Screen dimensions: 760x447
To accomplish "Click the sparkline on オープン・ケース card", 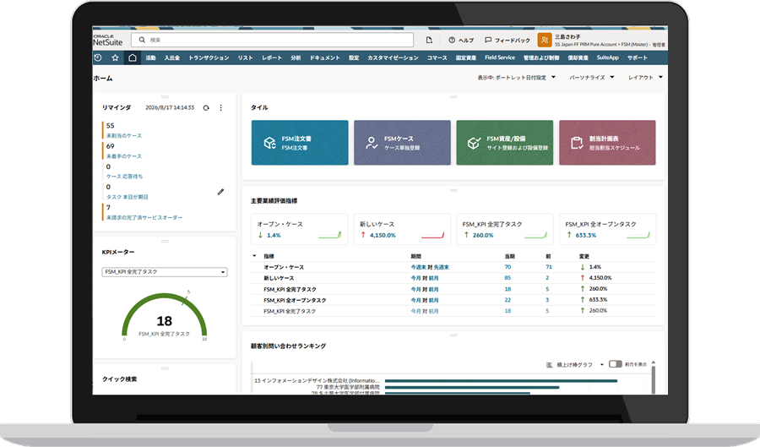I will tap(330, 235).
